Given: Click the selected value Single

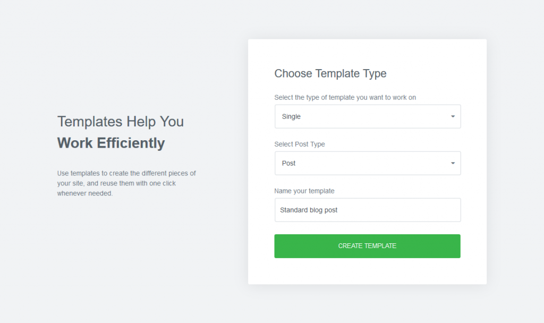Looking at the screenshot, I should (291, 116).
